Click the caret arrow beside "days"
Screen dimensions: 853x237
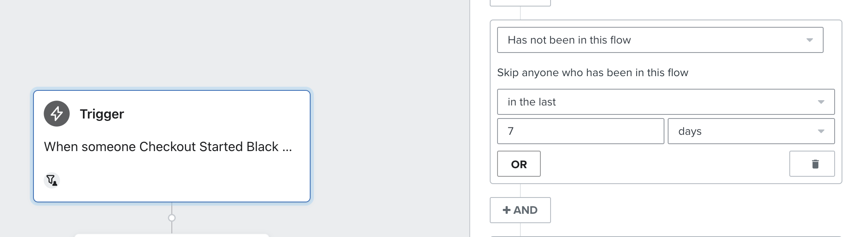coord(821,131)
